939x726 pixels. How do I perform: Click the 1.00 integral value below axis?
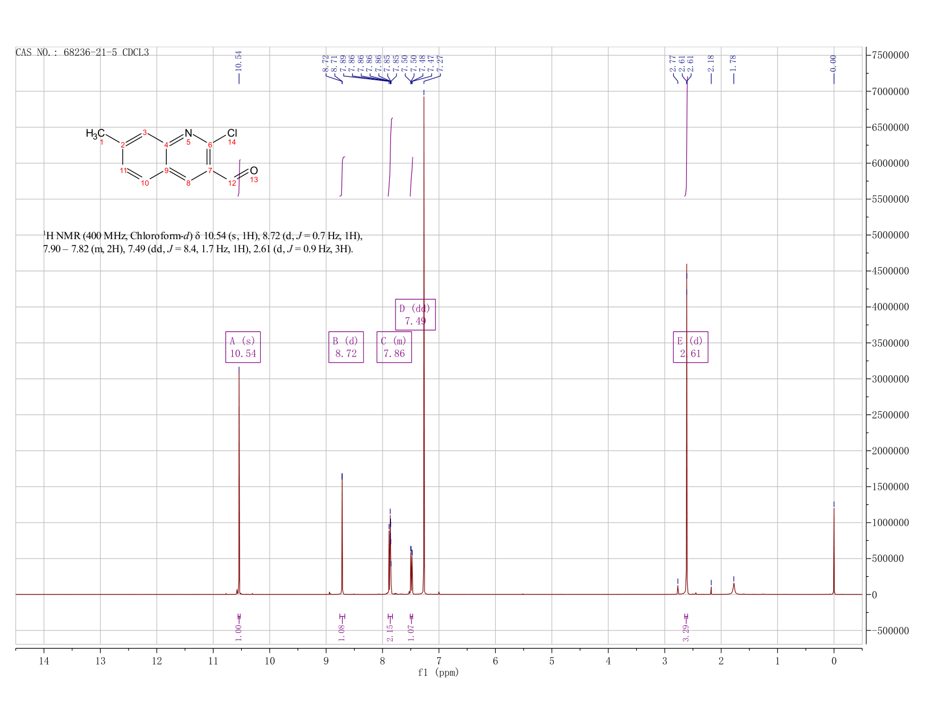click(239, 632)
